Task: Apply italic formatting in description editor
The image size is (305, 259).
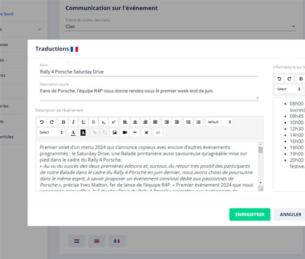Action: (x=73, y=122)
